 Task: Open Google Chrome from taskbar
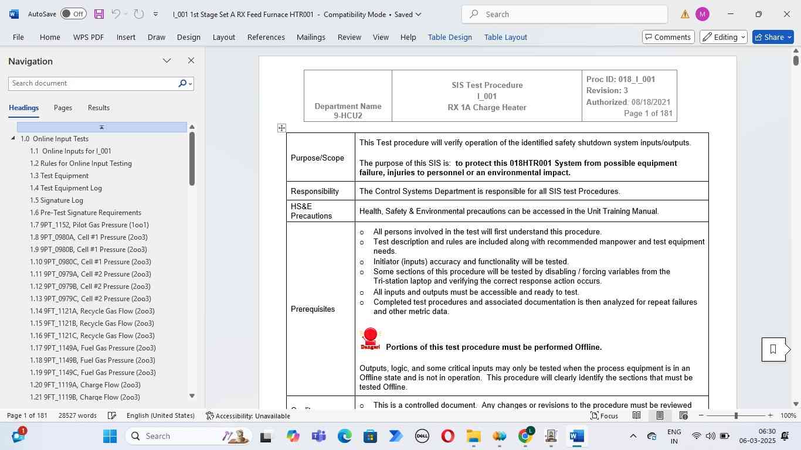point(525,436)
